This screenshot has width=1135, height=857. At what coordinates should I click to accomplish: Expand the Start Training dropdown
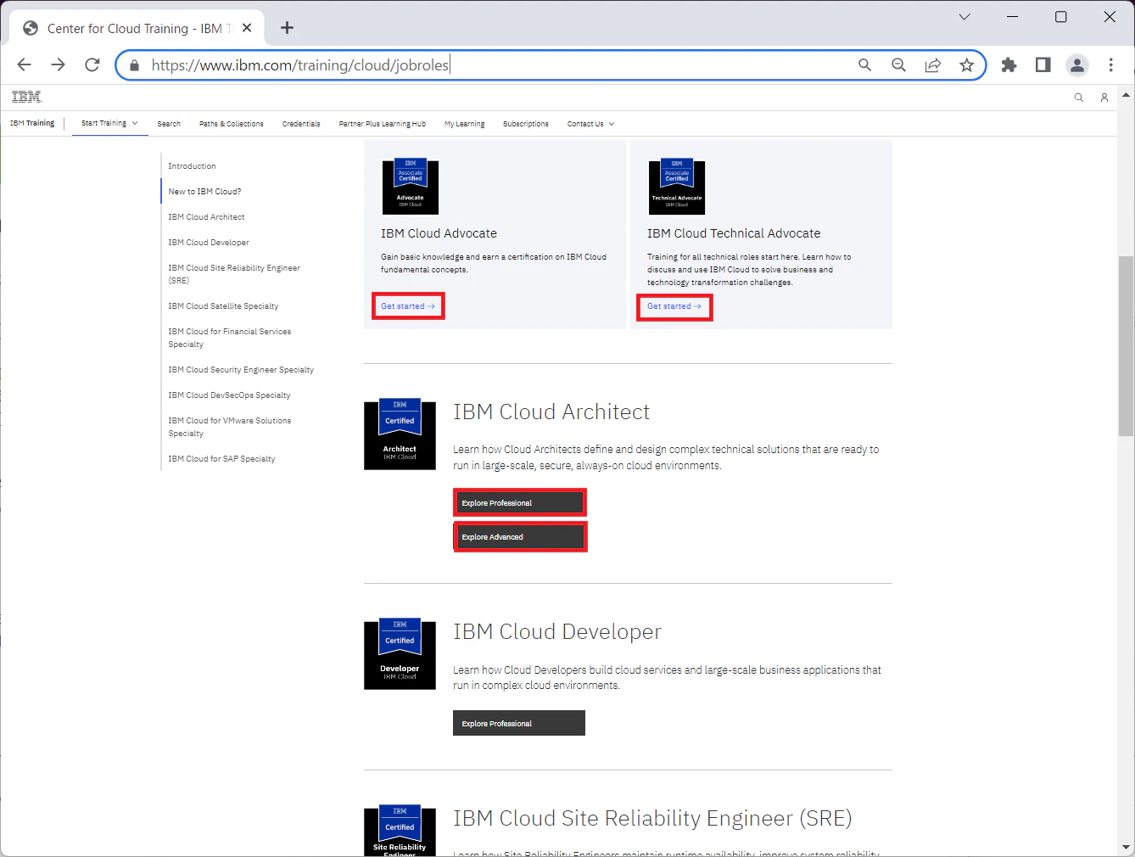109,123
